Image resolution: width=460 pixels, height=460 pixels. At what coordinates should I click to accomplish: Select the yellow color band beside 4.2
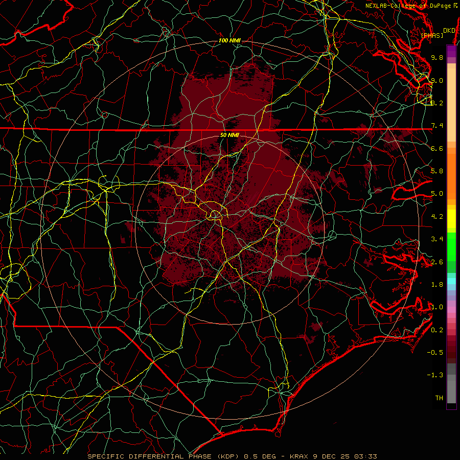tap(451, 219)
